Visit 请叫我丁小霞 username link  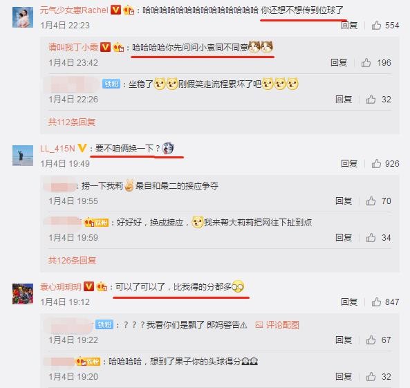pyautogui.click(x=73, y=47)
